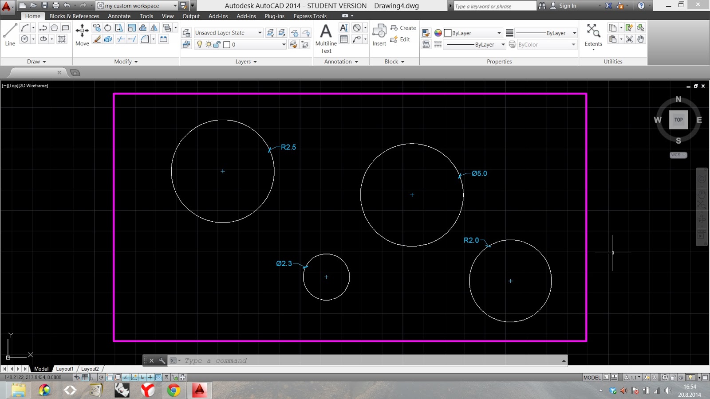Open Layer Properties manager
This screenshot has width=710, height=399.
[x=186, y=33]
